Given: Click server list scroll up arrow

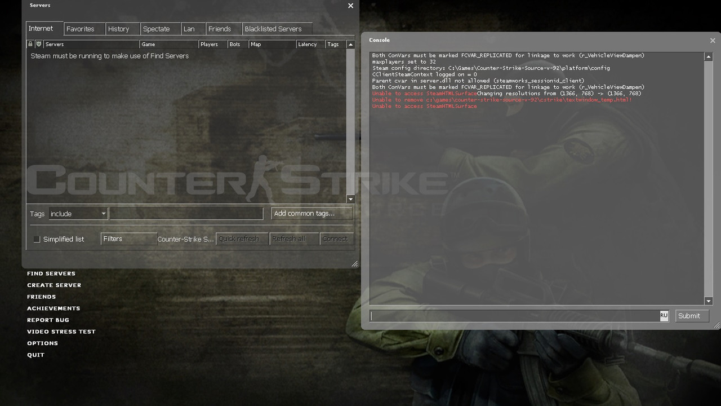Looking at the screenshot, I should pos(350,45).
